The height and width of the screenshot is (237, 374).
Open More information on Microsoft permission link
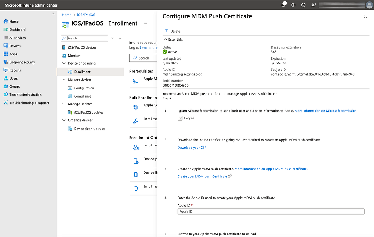point(326,111)
